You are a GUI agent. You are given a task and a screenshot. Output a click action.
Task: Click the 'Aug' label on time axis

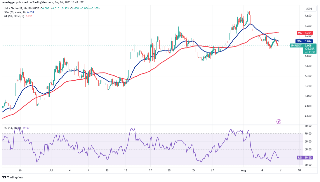243,170
